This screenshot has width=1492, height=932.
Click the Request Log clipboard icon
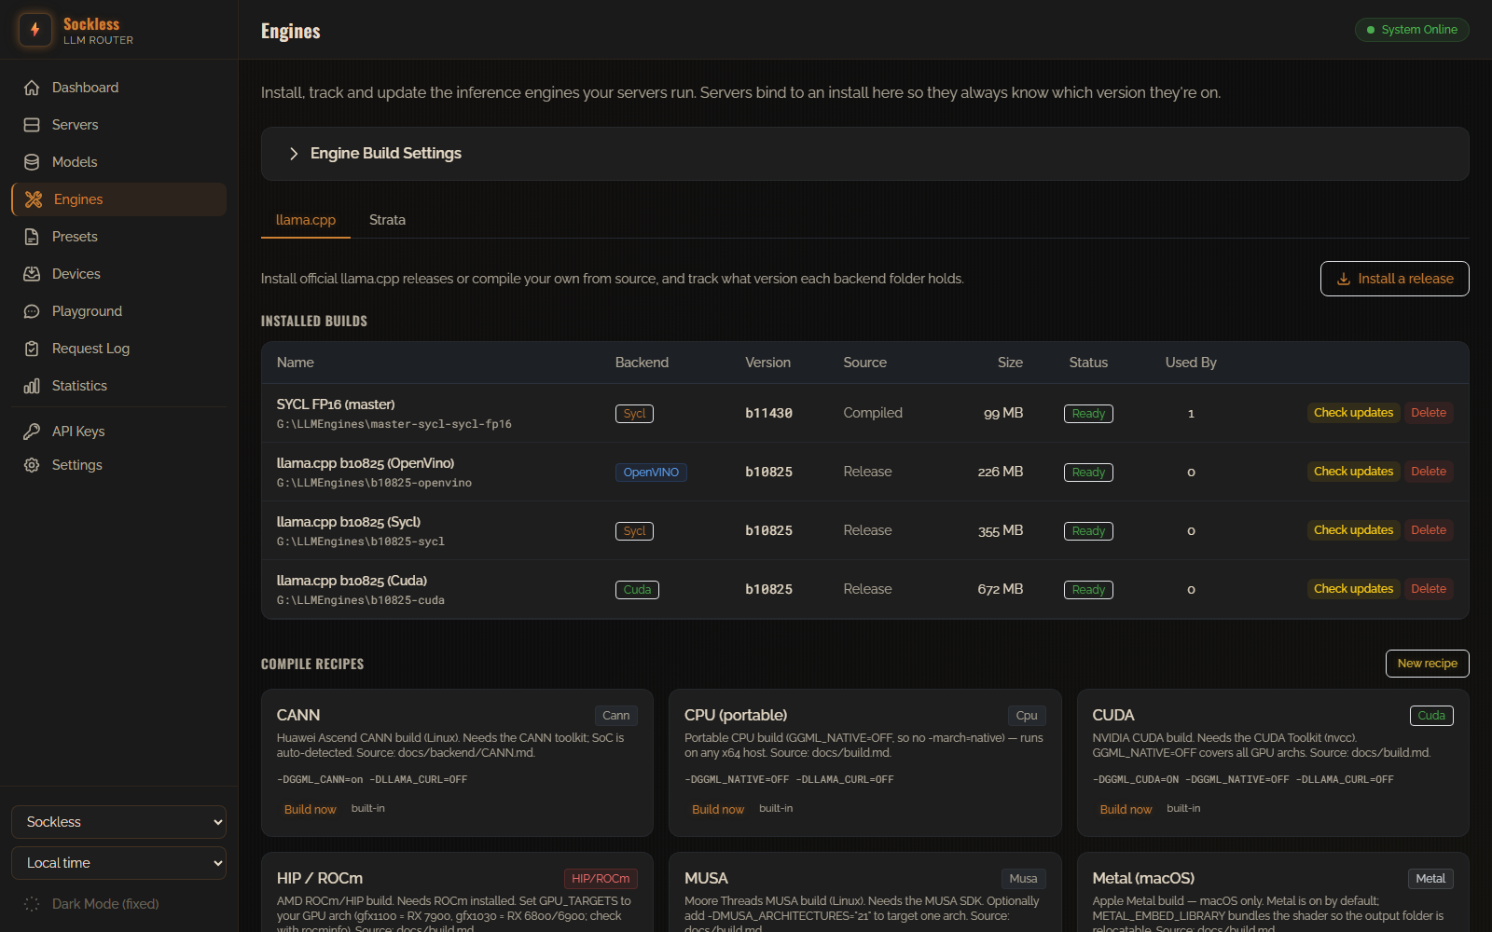32,349
